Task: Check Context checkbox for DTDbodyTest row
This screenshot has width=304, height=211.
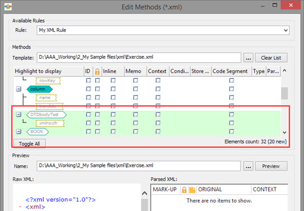Action: pos(158,115)
